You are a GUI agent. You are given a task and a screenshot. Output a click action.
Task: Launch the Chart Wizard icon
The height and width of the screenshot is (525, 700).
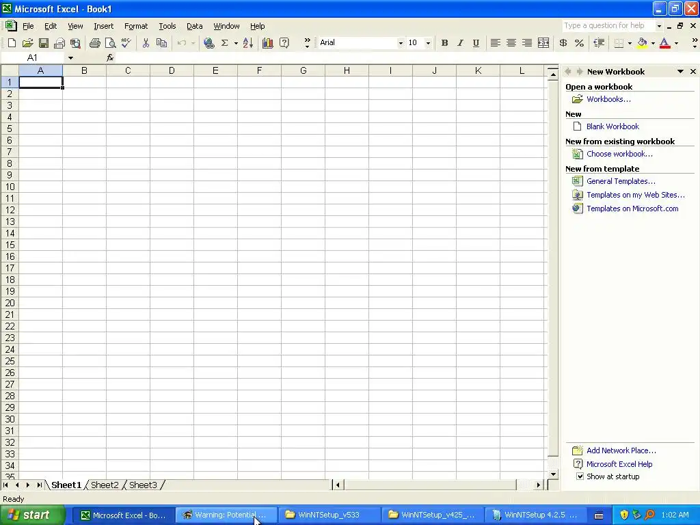coord(268,43)
